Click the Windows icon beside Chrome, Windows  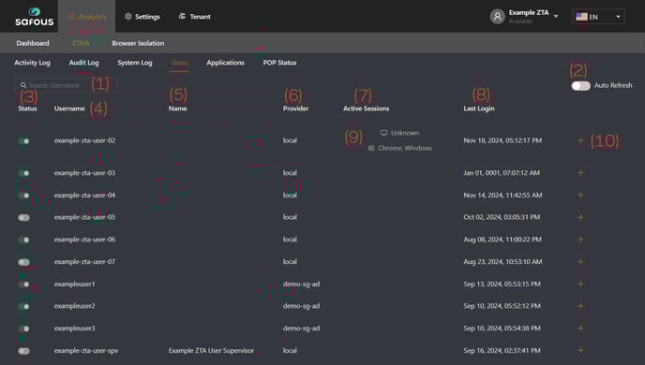[x=371, y=148]
